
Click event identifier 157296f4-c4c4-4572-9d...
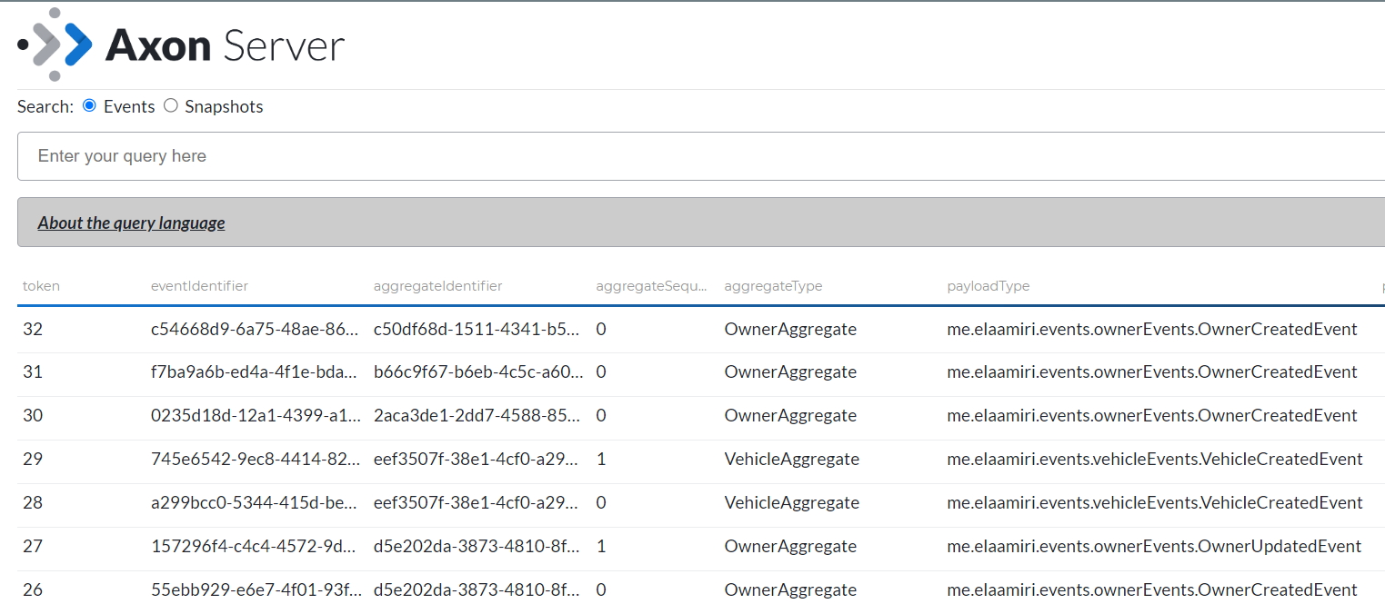click(255, 547)
